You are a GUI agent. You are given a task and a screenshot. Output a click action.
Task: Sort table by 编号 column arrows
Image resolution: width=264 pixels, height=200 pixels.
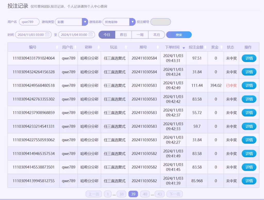[x=57, y=47]
